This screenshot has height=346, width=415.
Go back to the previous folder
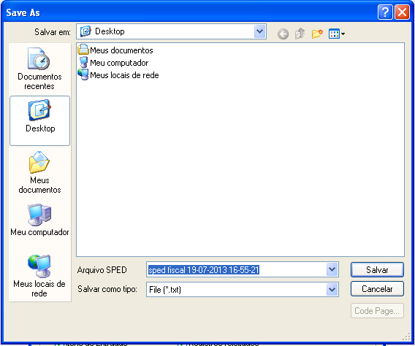point(283,34)
